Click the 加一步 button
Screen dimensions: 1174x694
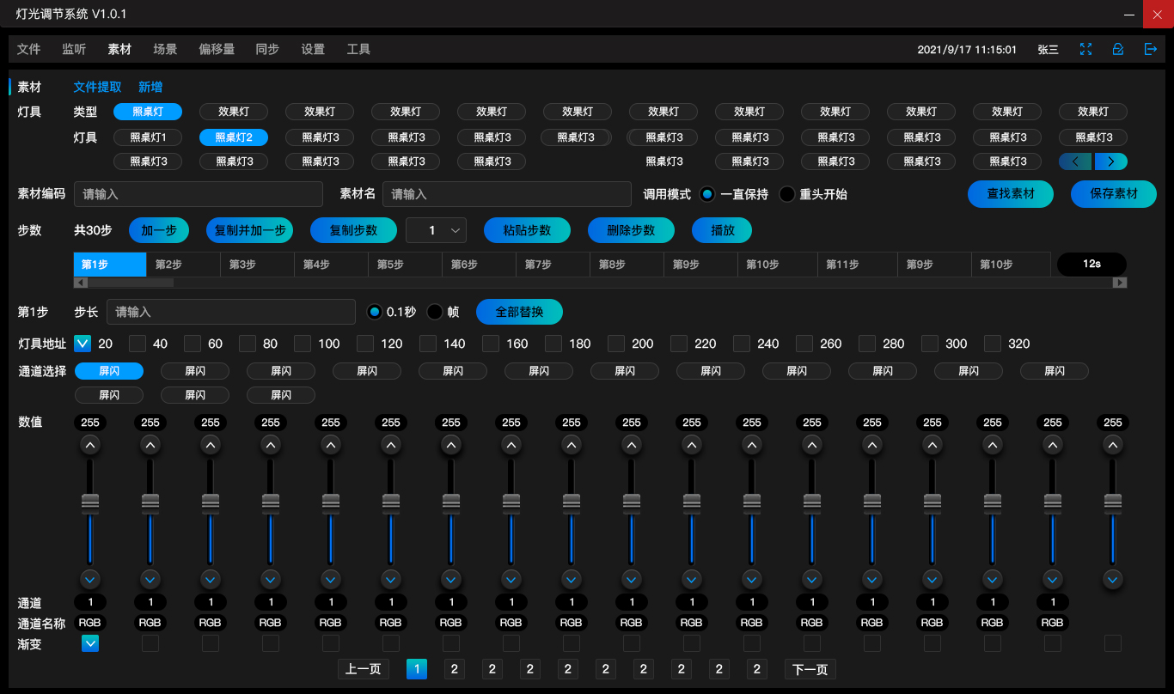point(159,230)
